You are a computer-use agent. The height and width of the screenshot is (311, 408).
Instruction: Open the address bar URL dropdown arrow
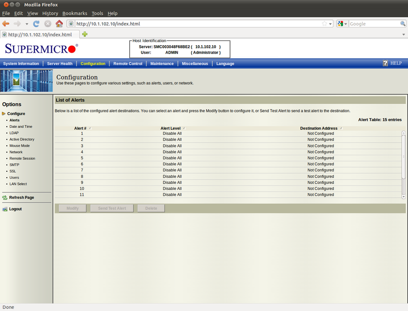[x=331, y=24]
